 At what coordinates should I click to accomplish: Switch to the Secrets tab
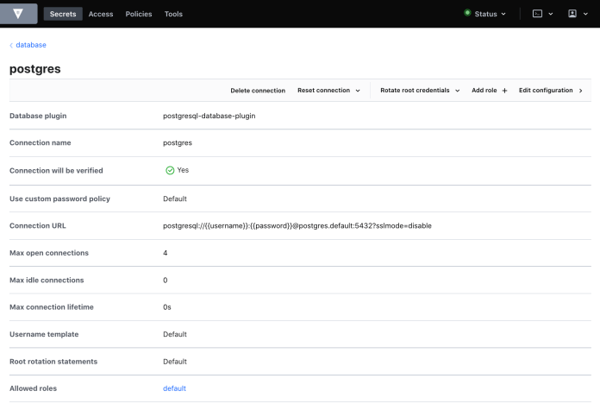63,14
